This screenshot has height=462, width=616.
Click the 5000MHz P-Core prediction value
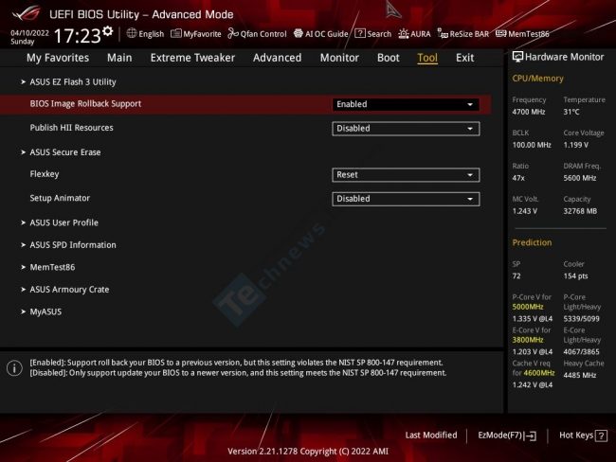pyautogui.click(x=528, y=307)
